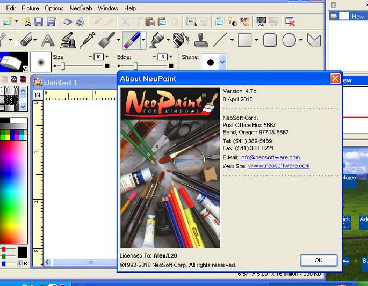Click the Size slider handle
Viewport: 368px width, 286px height.
tap(63, 66)
